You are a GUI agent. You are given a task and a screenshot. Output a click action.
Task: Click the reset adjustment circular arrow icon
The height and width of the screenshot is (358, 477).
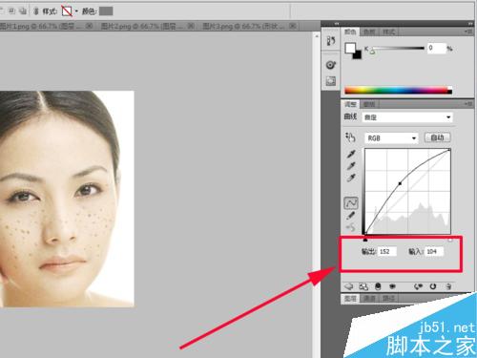tap(433, 286)
